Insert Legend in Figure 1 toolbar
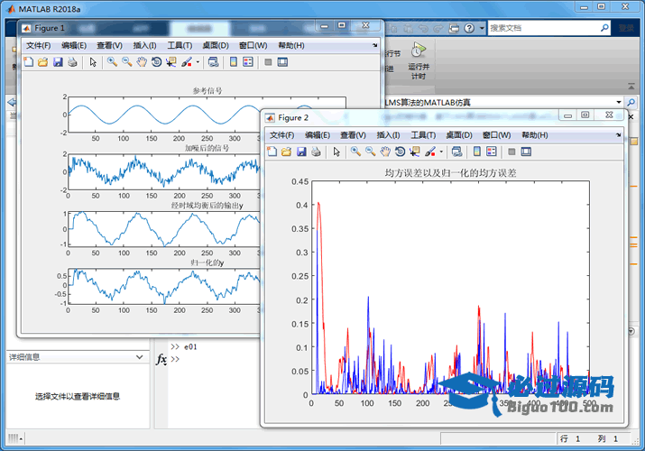Image resolution: width=645 pixels, height=451 pixels. 248,62
